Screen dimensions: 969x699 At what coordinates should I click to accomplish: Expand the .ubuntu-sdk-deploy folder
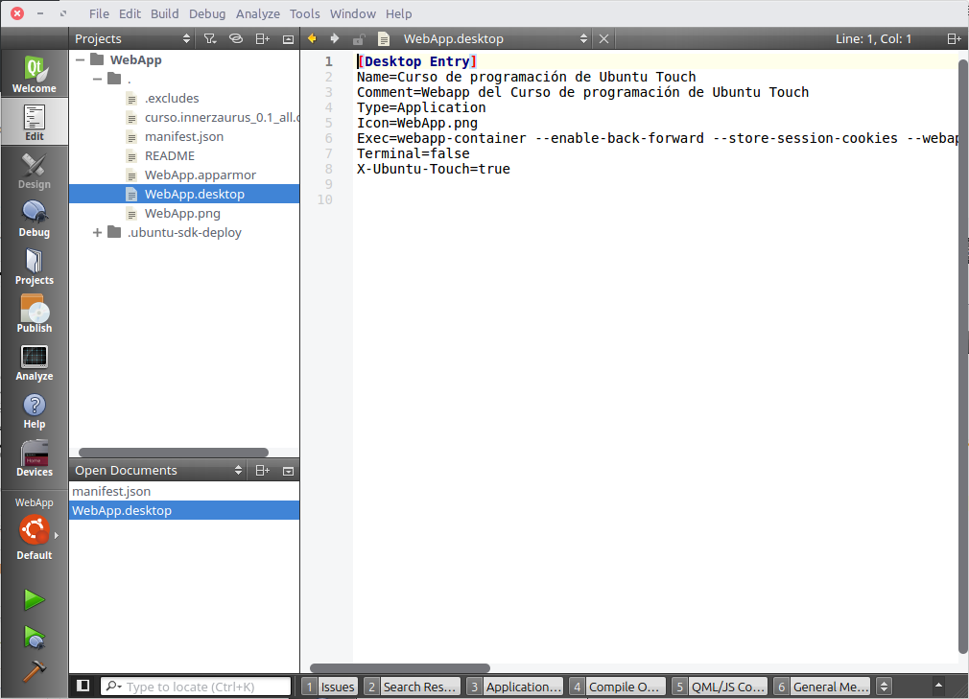click(97, 233)
